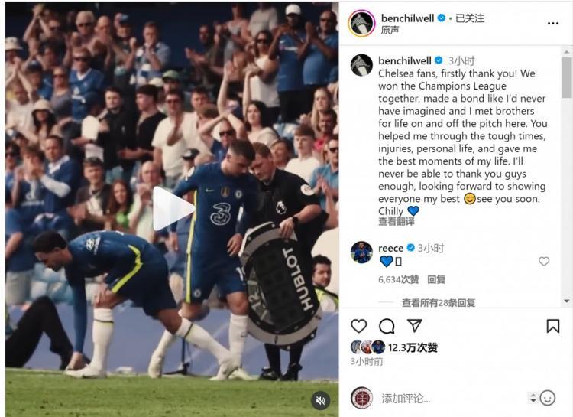Click benchilwell's profile picture in the header
The width and height of the screenshot is (573, 417).
click(x=361, y=23)
